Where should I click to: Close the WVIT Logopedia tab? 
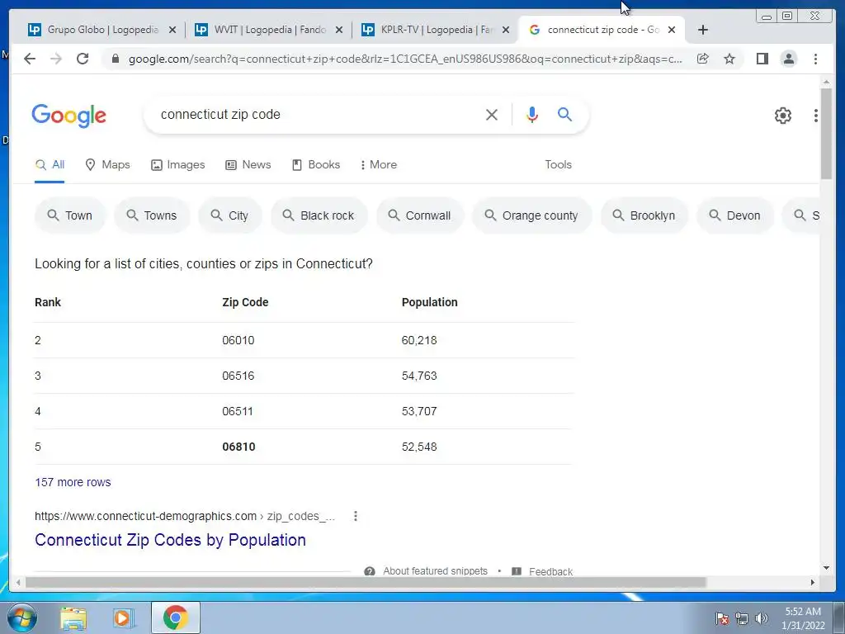(339, 30)
